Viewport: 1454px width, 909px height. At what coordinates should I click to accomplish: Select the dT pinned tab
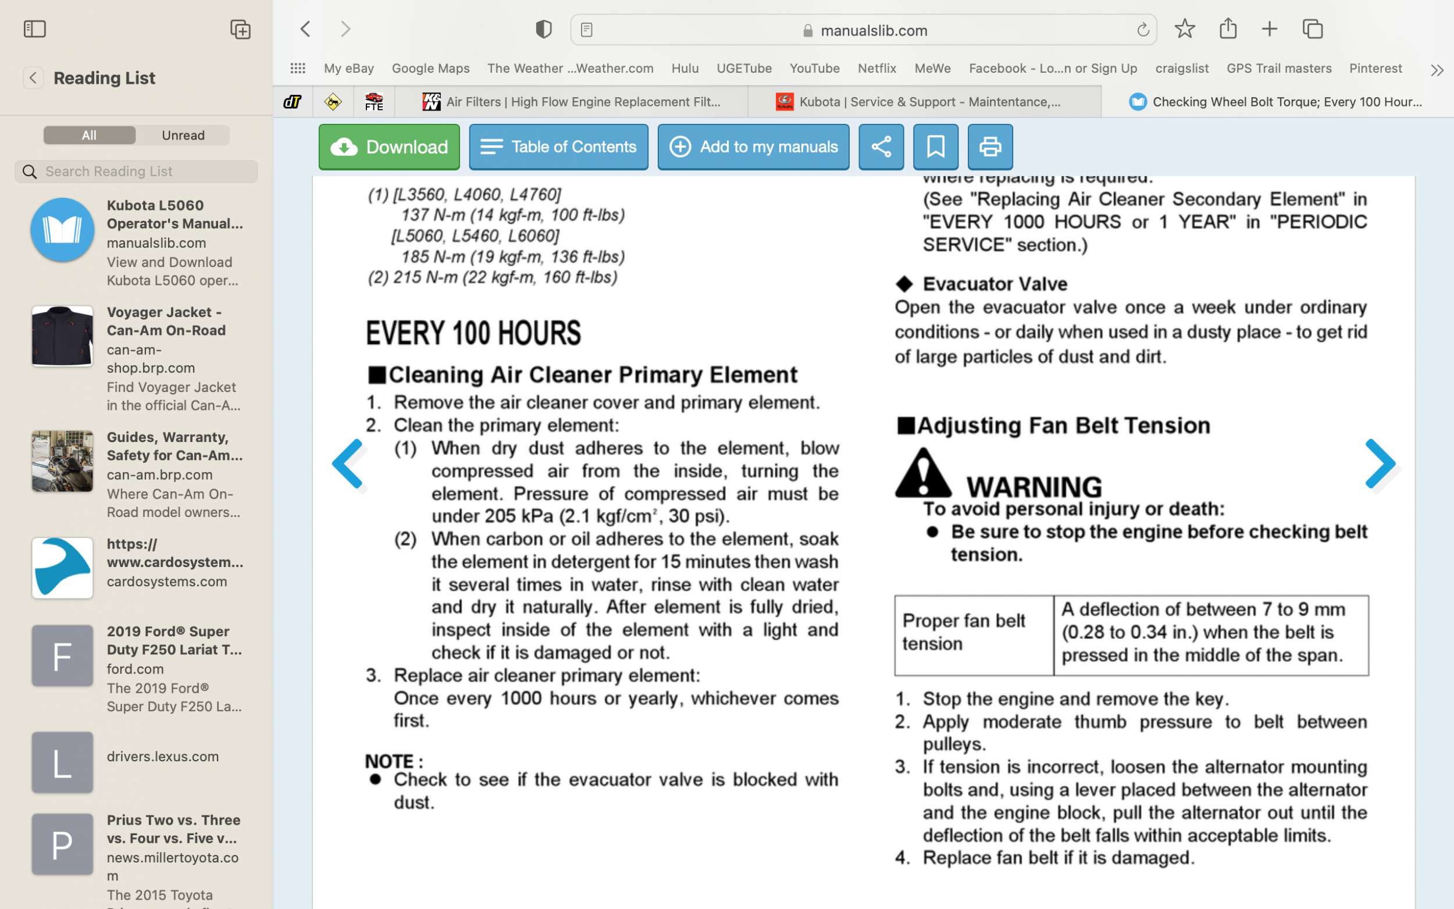coord(293,102)
